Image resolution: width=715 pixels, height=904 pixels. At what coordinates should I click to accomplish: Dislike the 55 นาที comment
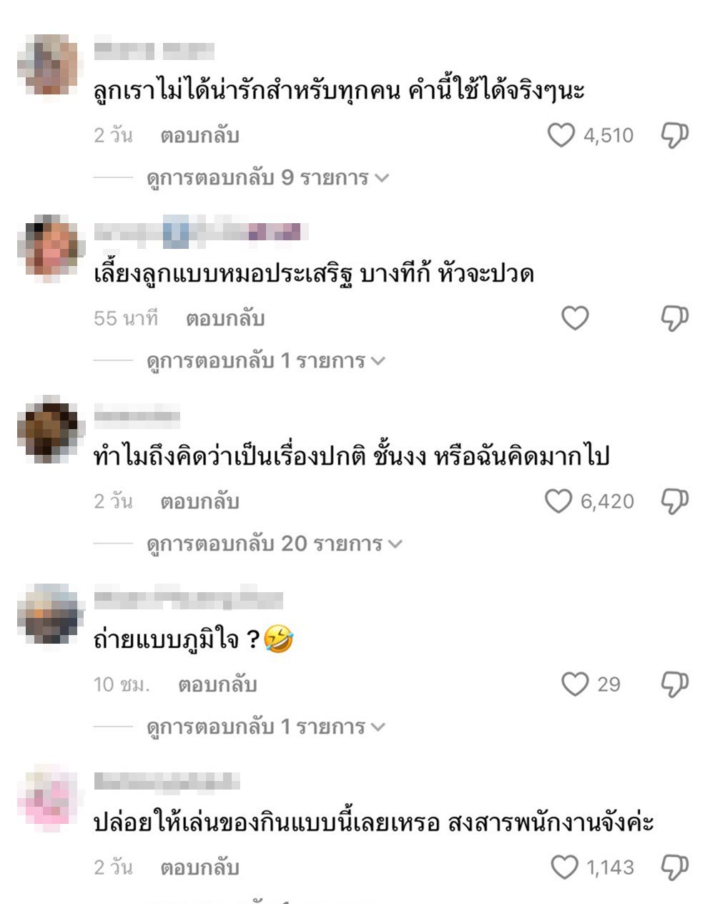pyautogui.click(x=674, y=318)
